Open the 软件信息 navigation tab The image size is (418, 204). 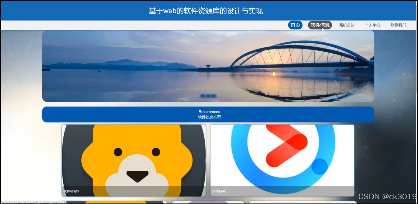pos(320,25)
